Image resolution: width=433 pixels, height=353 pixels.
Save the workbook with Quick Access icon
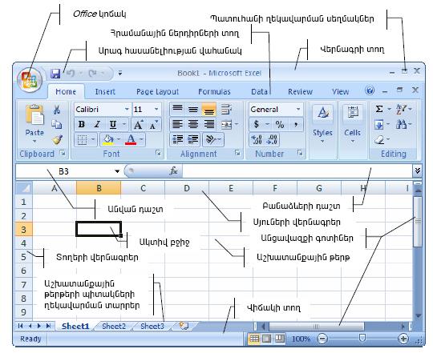pos(55,74)
